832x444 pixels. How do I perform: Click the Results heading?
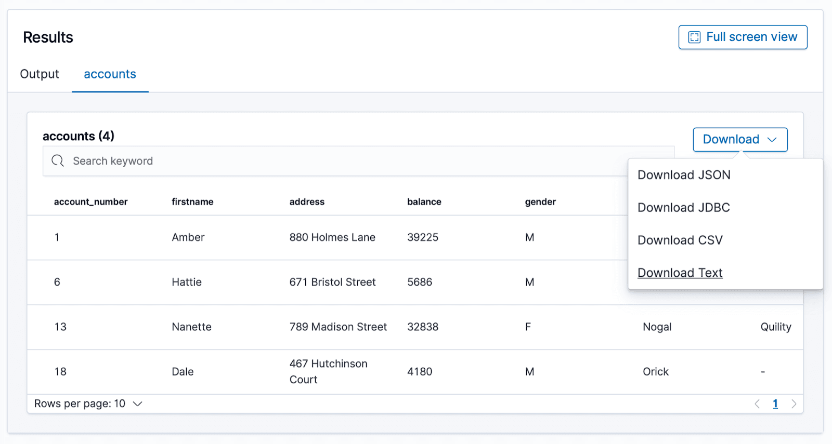pyautogui.click(x=48, y=37)
